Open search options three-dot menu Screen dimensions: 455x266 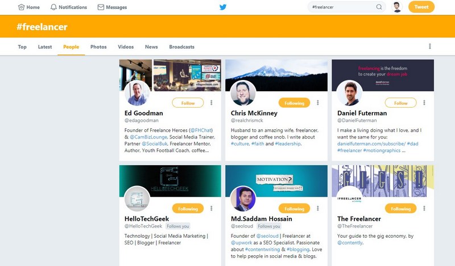430,47
